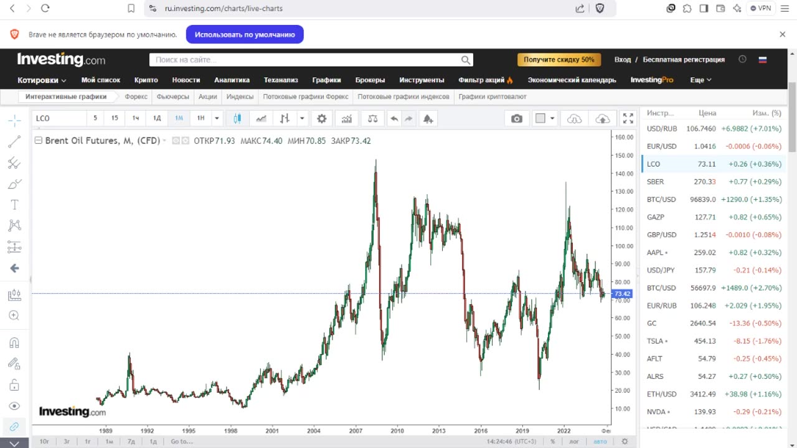
Task: Select the 1г range at chart bottom
Action: [x=88, y=441]
